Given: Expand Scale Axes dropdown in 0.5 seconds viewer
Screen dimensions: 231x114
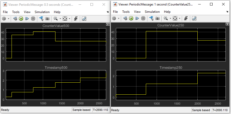Looking at the screenshot, I should pos(69,19).
